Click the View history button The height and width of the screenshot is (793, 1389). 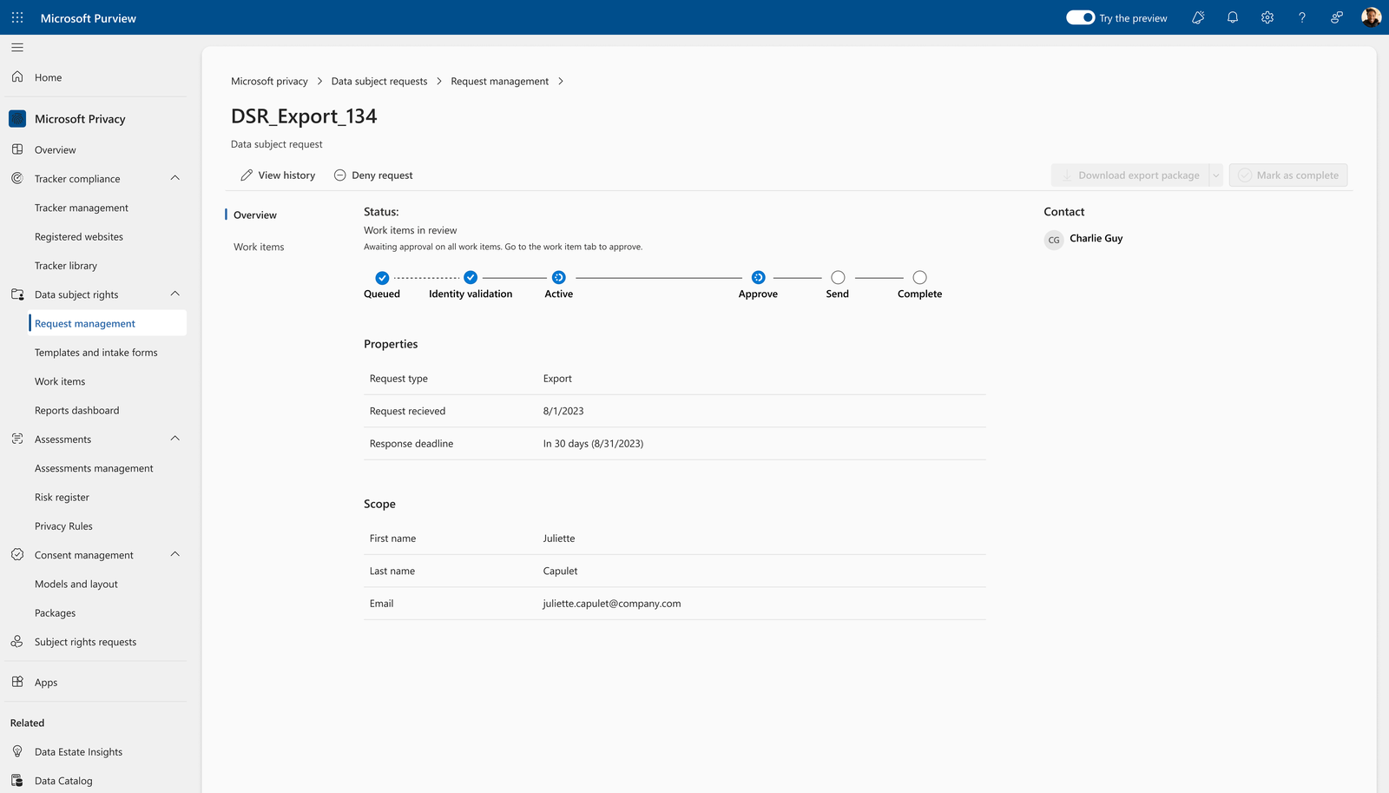(278, 175)
